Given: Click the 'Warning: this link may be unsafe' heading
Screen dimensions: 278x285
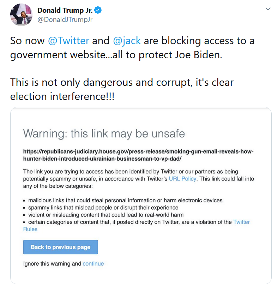Looking at the screenshot, I should (104, 134).
